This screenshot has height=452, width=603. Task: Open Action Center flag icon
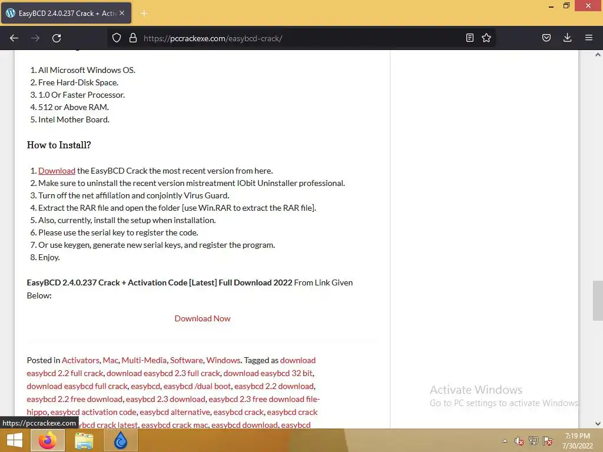pyautogui.click(x=548, y=441)
